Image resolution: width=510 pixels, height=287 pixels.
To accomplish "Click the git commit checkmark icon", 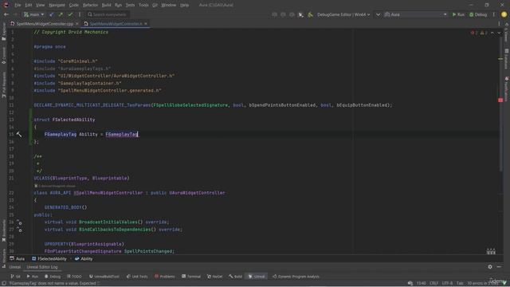I will [x=70, y=14].
